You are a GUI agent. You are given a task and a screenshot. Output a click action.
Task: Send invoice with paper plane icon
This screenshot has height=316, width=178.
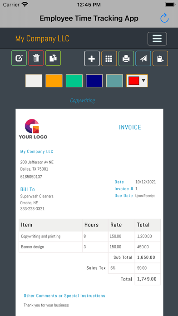coord(143,59)
